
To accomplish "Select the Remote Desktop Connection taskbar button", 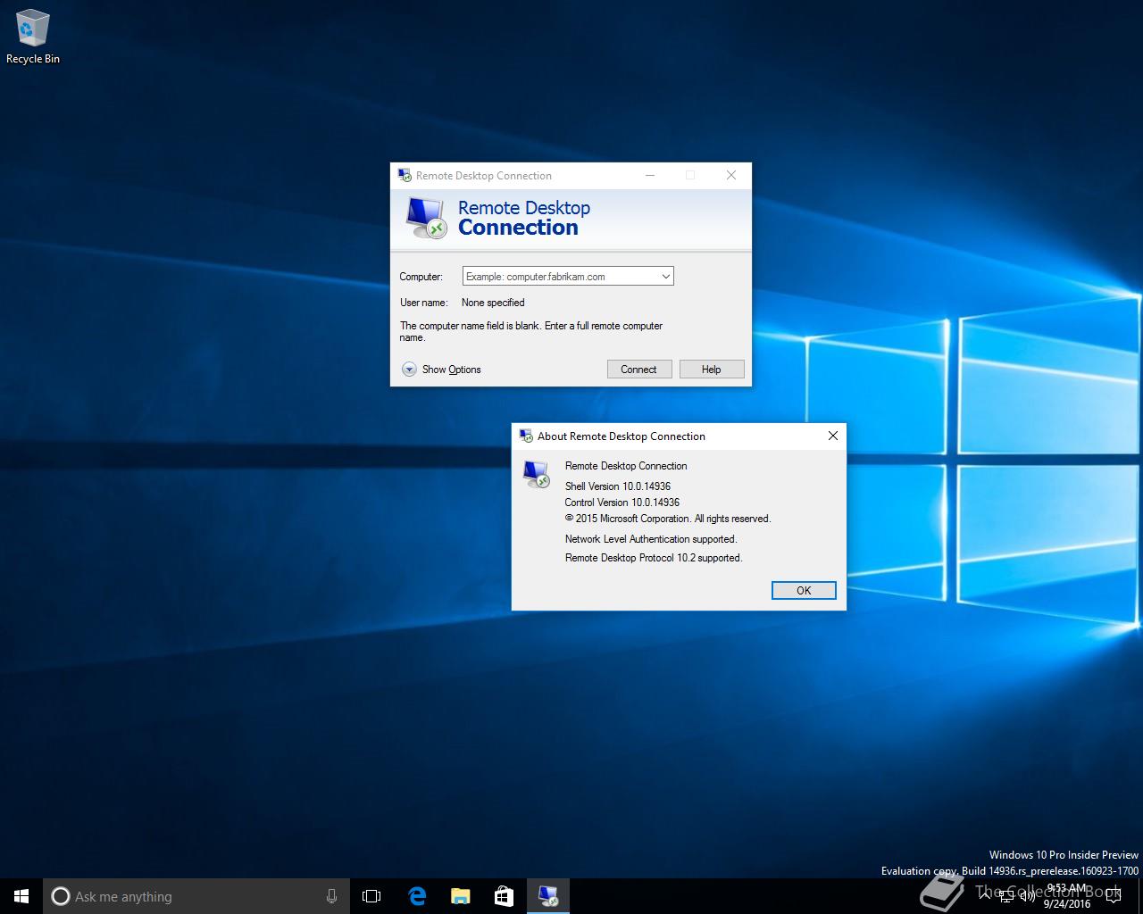I will click(x=547, y=896).
